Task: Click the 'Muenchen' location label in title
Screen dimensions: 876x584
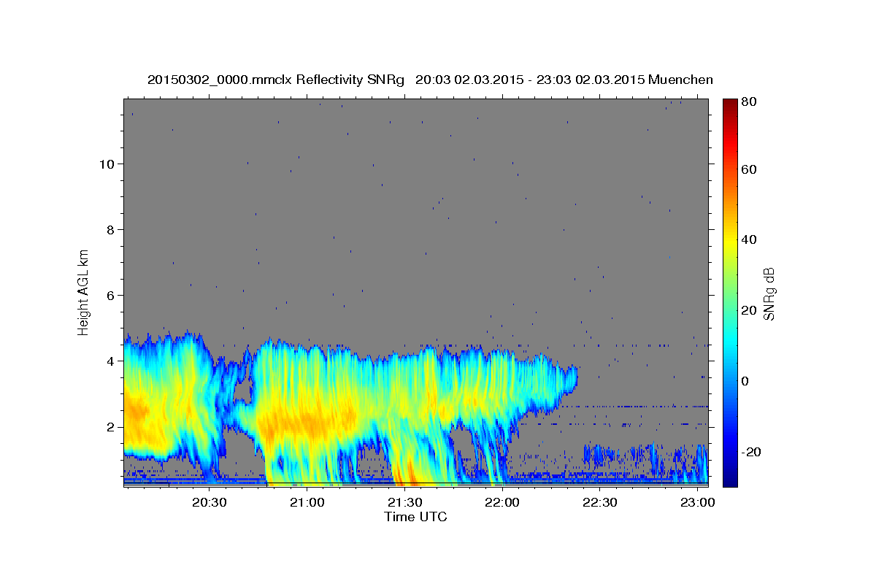Action: pos(680,80)
